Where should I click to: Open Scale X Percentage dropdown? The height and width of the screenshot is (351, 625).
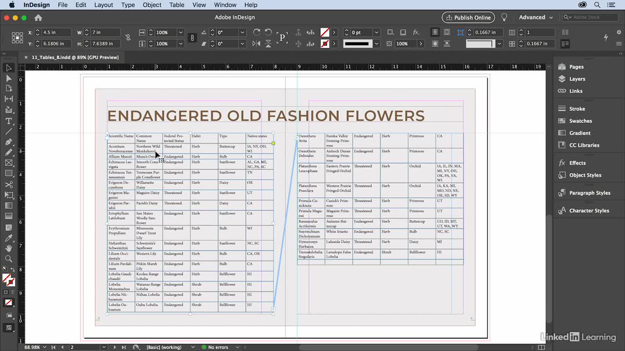[x=181, y=32]
